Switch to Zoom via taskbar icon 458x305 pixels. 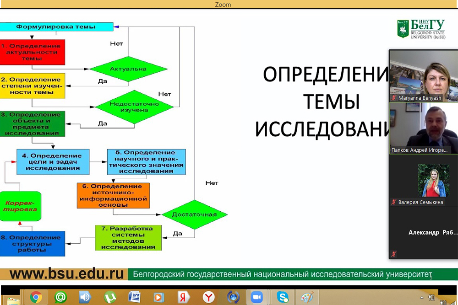257,297
